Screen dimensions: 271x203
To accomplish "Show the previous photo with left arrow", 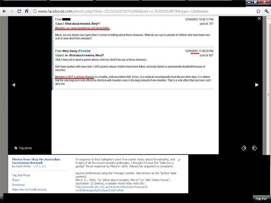I will pos(14,85).
